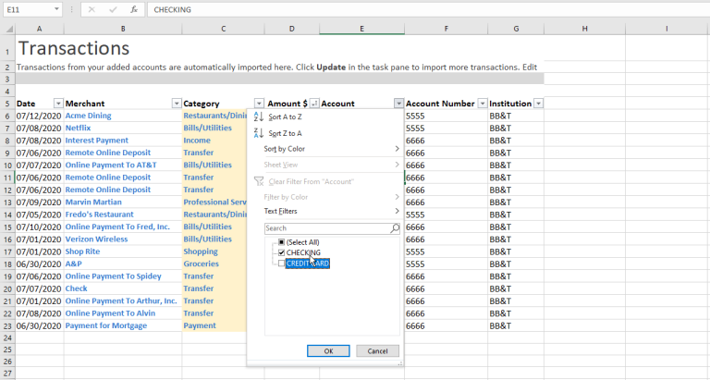The width and height of the screenshot is (710, 380).
Task: Click the Online Payment To AT&T cell
Action: (111, 165)
